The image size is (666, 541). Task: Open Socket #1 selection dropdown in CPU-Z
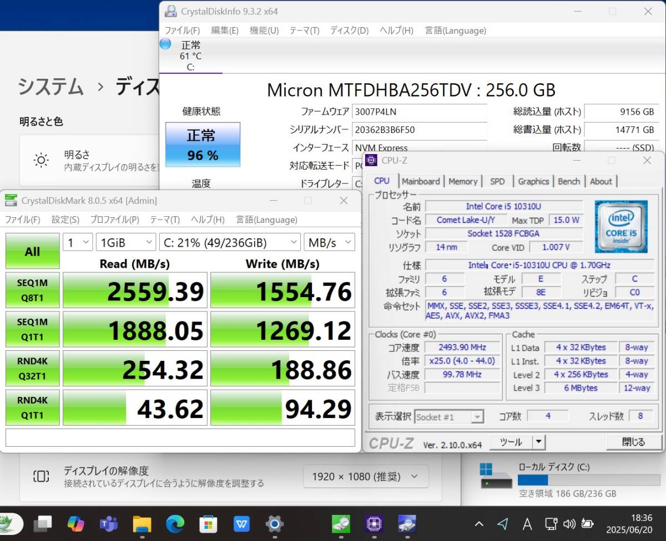[450, 417]
